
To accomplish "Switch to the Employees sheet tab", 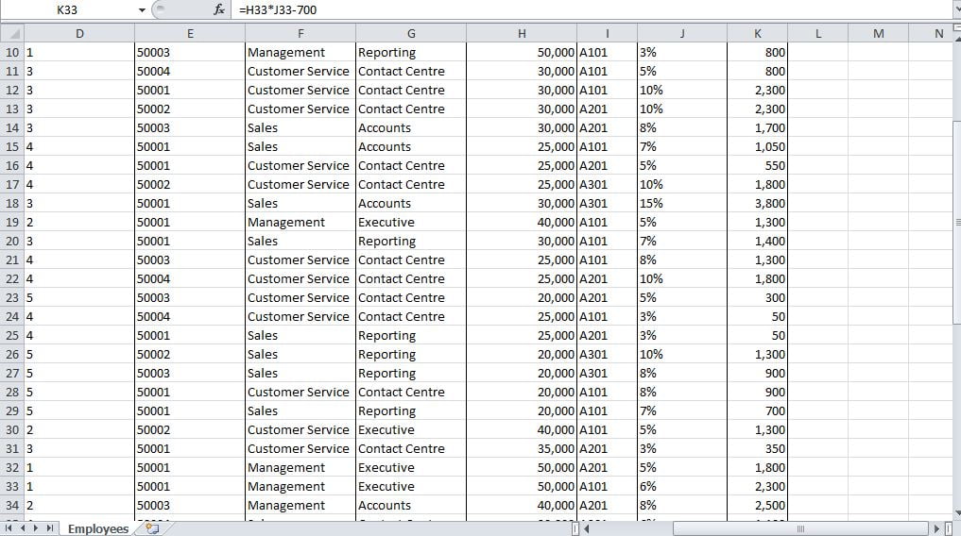I will point(98,528).
